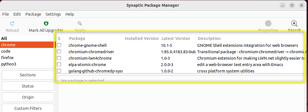Image resolution: width=308 pixels, height=112 pixels.
Task: Click the version cell 10.1-5
Action: click(166, 45)
